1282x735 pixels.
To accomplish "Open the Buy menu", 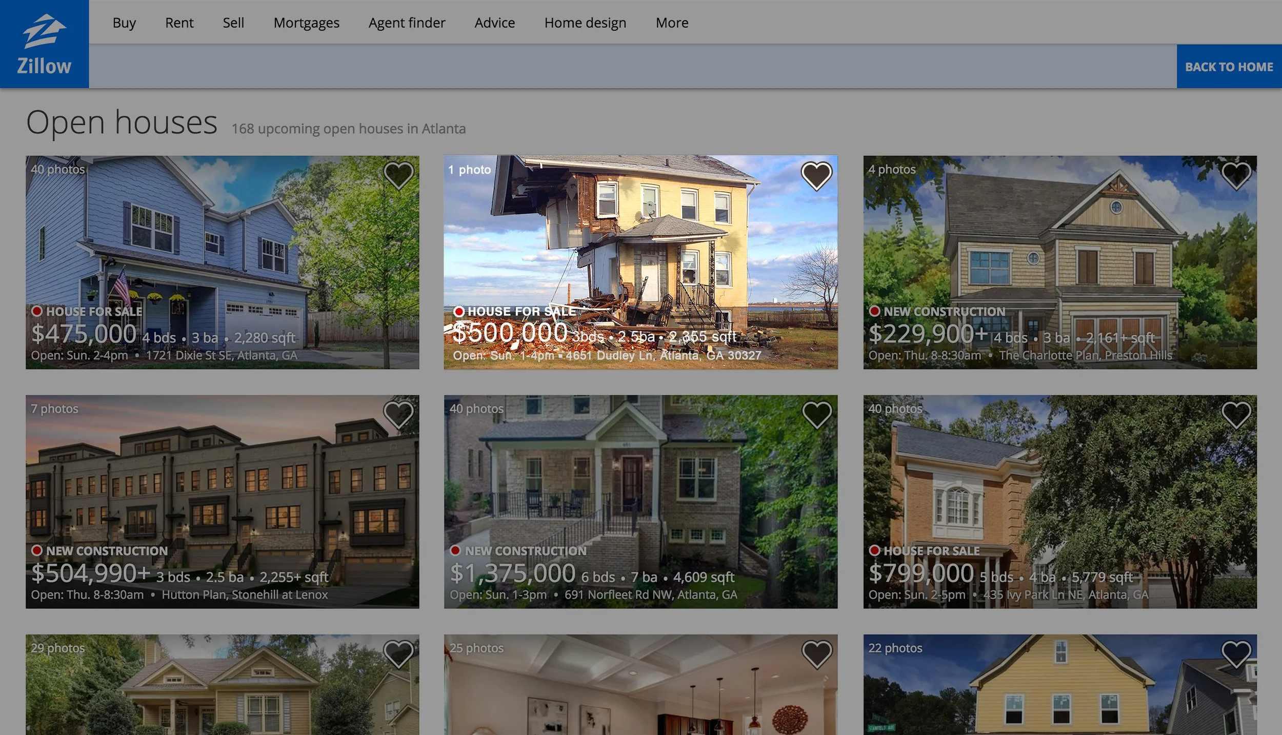I will tap(124, 23).
